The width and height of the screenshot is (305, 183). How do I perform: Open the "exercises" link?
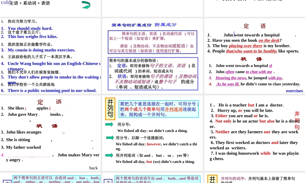click(x=294, y=91)
